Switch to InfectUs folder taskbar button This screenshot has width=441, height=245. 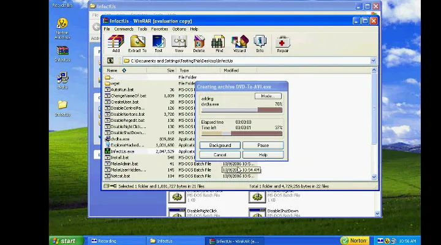click(175, 241)
